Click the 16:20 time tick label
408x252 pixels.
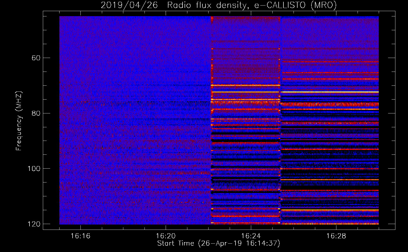click(166, 236)
